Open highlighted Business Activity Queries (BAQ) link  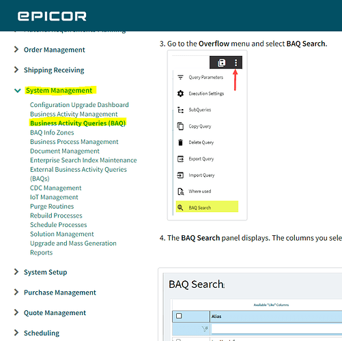(x=78, y=123)
